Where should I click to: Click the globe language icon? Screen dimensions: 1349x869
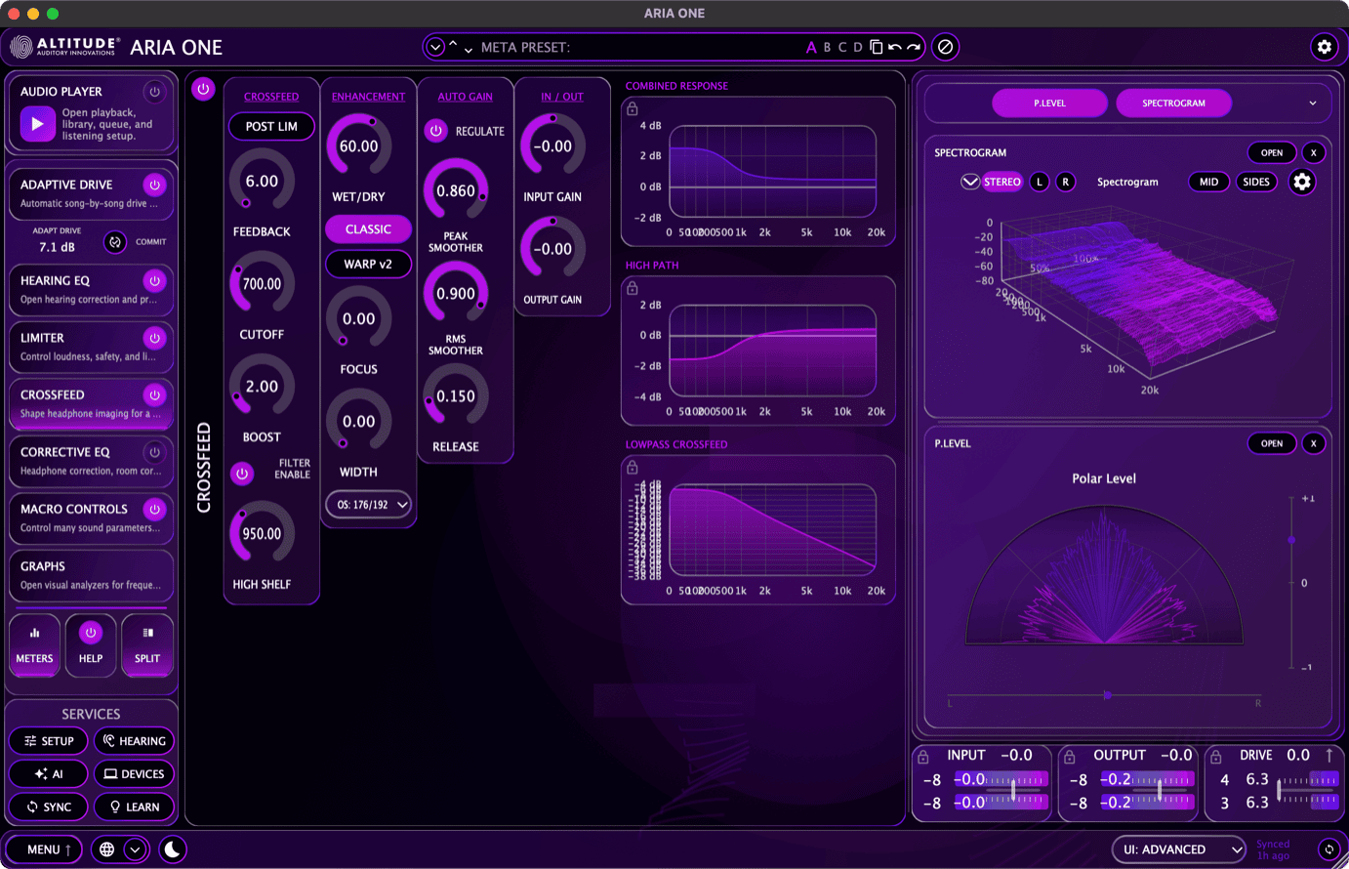click(107, 849)
